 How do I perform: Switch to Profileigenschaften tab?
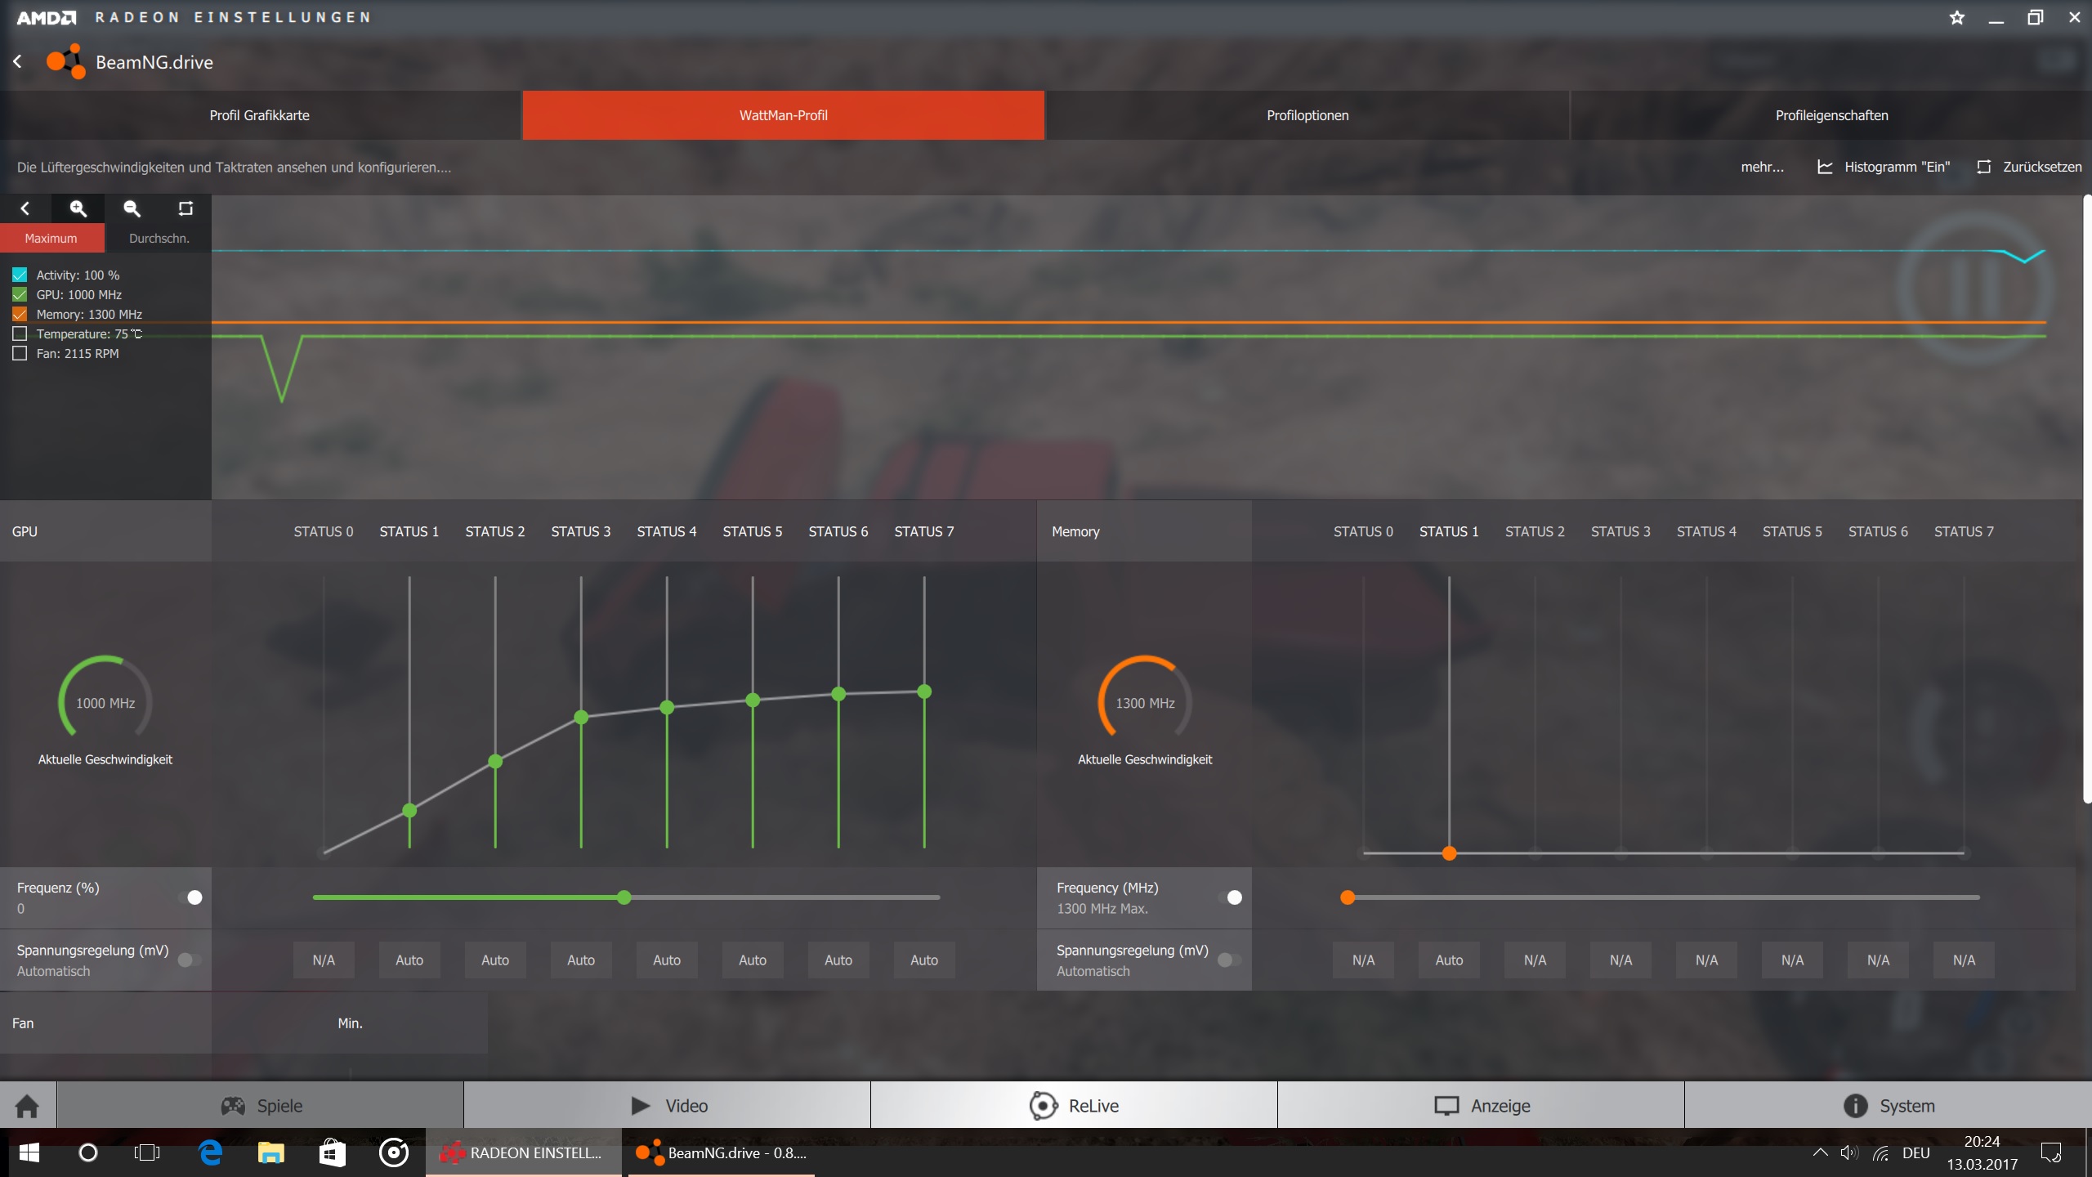1831,115
